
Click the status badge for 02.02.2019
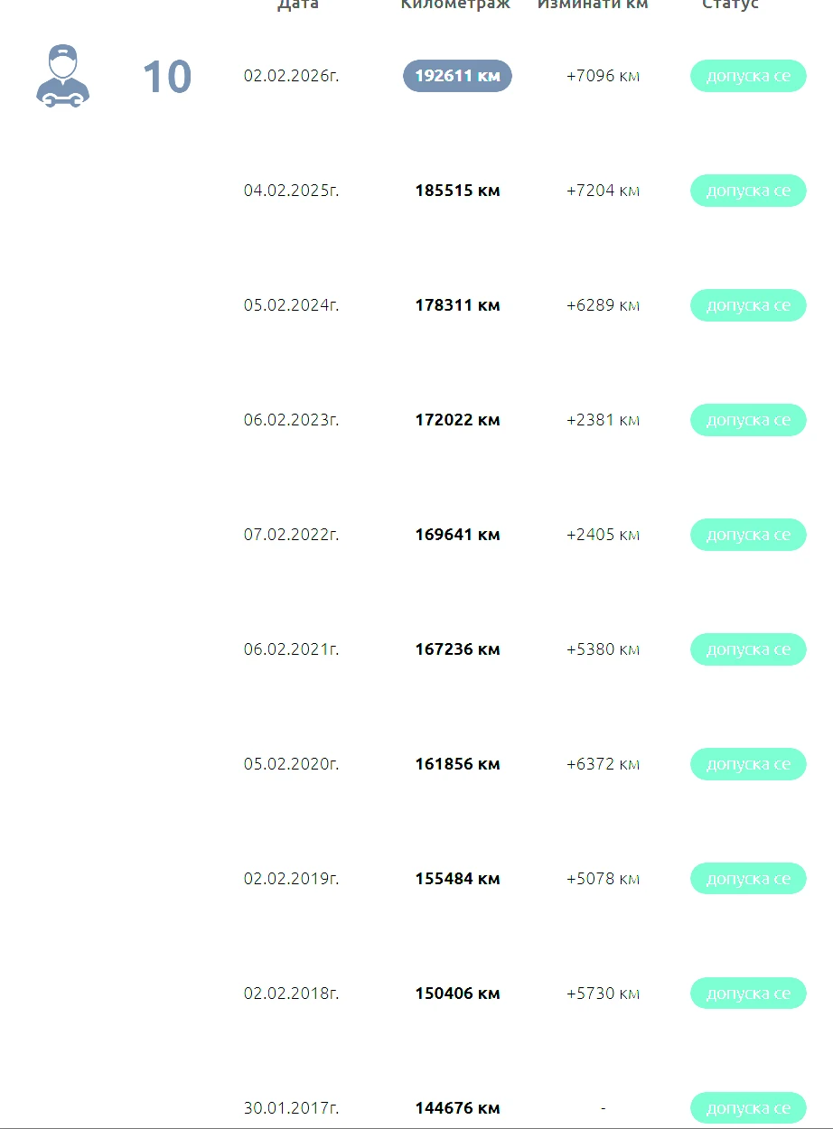pos(748,879)
